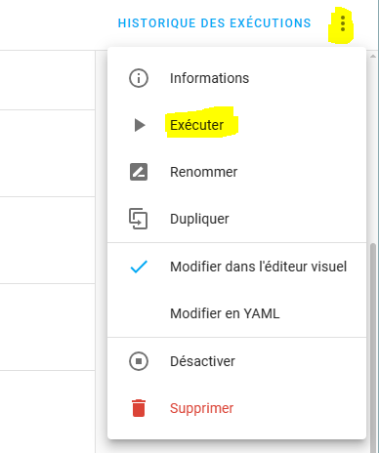Select the Renommer menu entry

click(x=237, y=172)
